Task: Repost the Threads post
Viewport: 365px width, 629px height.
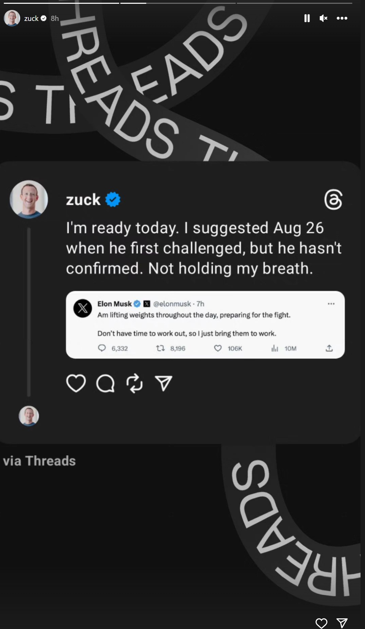Action: click(134, 383)
